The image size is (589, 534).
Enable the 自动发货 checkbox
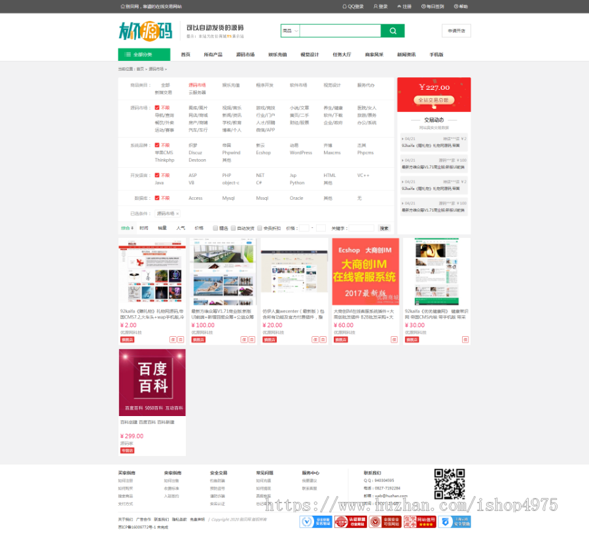coord(233,228)
